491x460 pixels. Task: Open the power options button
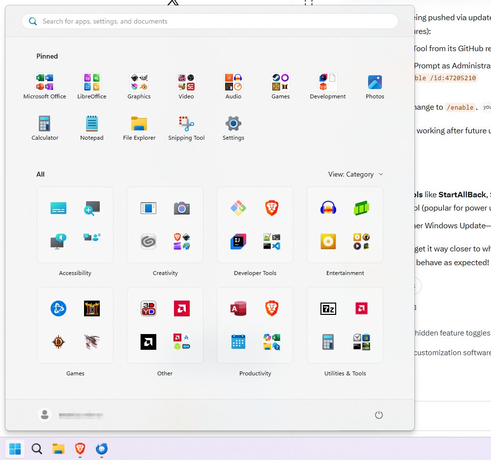378,415
